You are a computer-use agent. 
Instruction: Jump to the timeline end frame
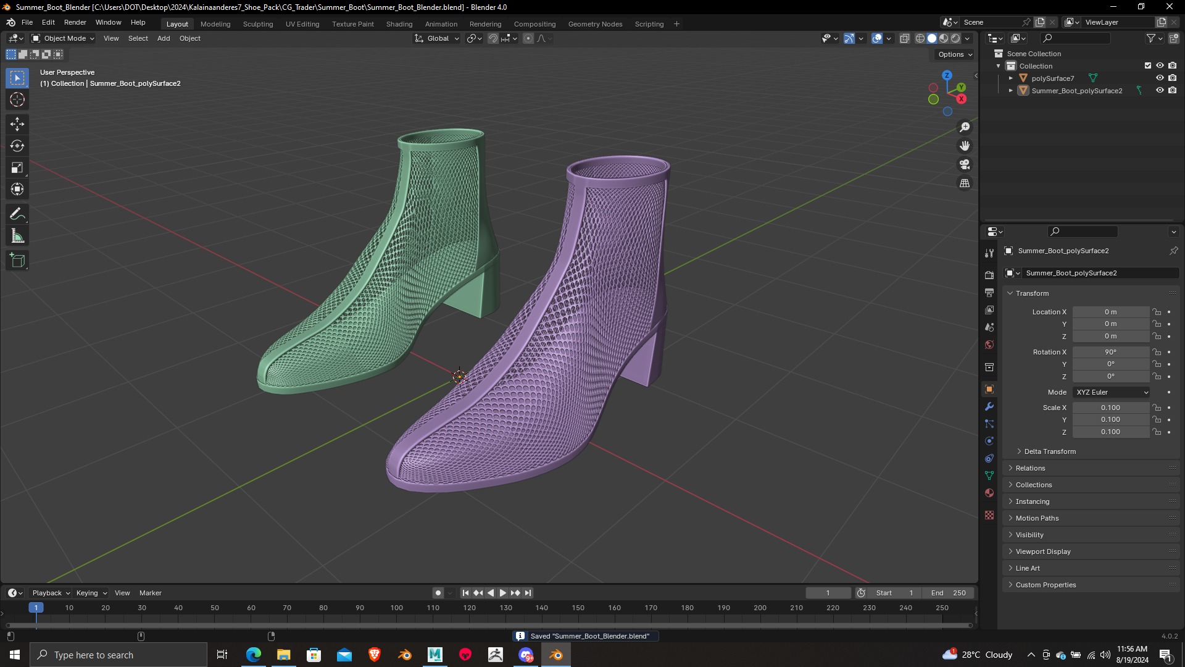tap(528, 593)
